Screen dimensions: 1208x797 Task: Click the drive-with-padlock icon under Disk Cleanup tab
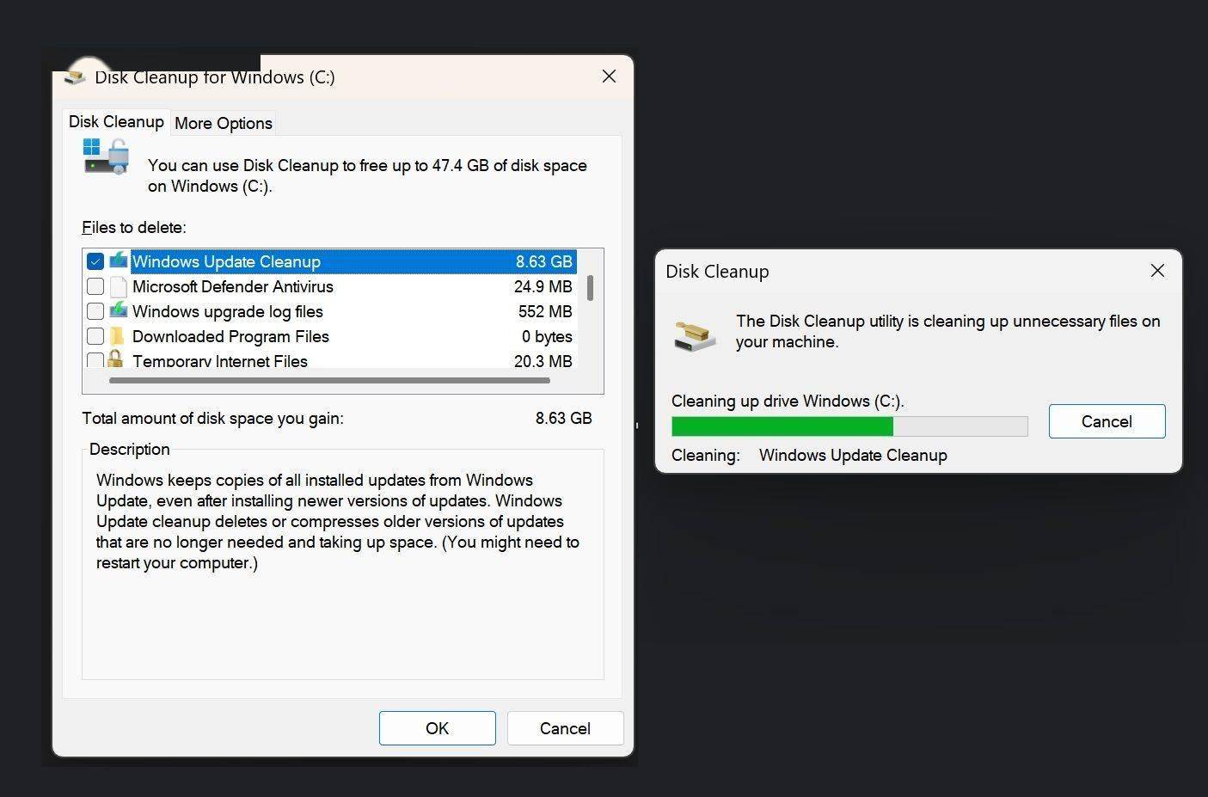coord(106,158)
